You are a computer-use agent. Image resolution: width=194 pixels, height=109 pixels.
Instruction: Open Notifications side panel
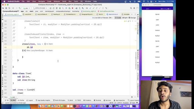[x=138, y=54]
